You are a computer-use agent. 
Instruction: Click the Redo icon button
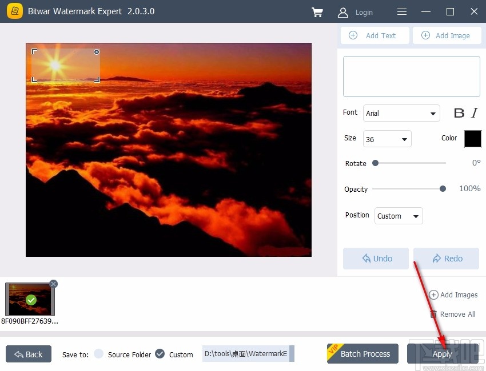pyautogui.click(x=438, y=259)
